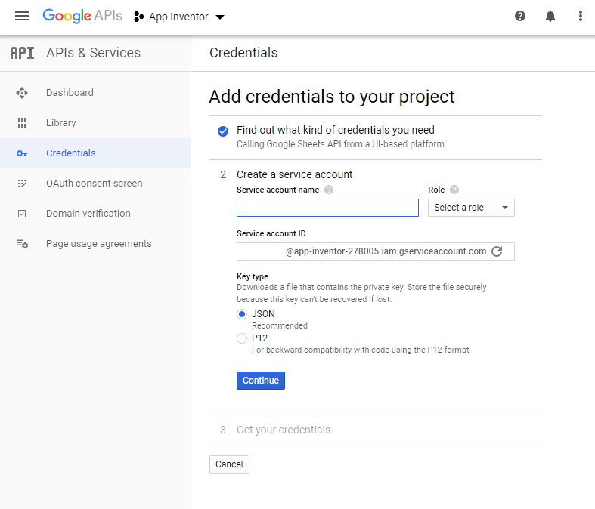
Task: Click the Google APIs logo
Action: (x=82, y=16)
